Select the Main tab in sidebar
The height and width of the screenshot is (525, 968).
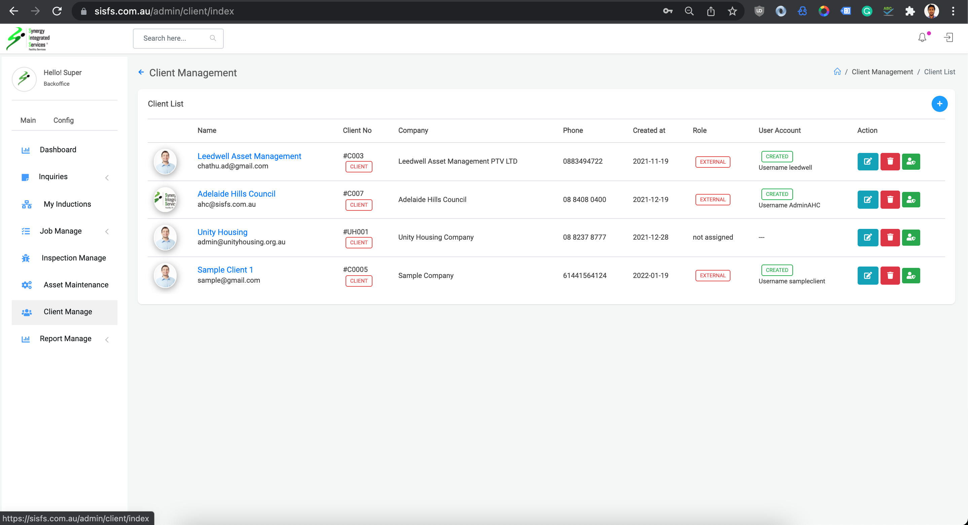28,120
